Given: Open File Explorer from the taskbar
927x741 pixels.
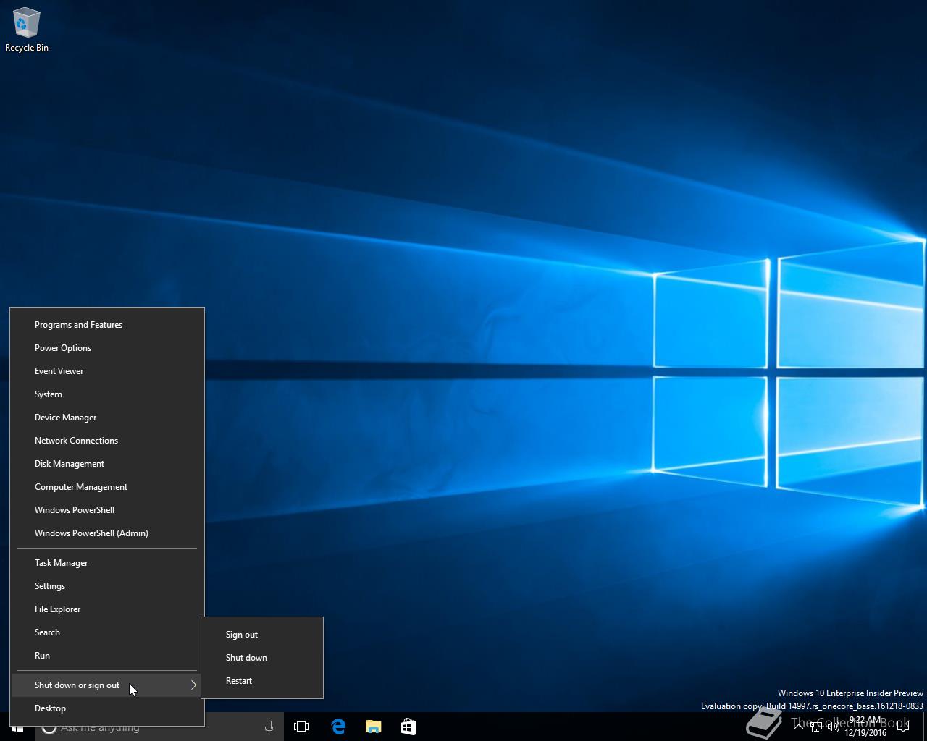Looking at the screenshot, I should (x=374, y=727).
